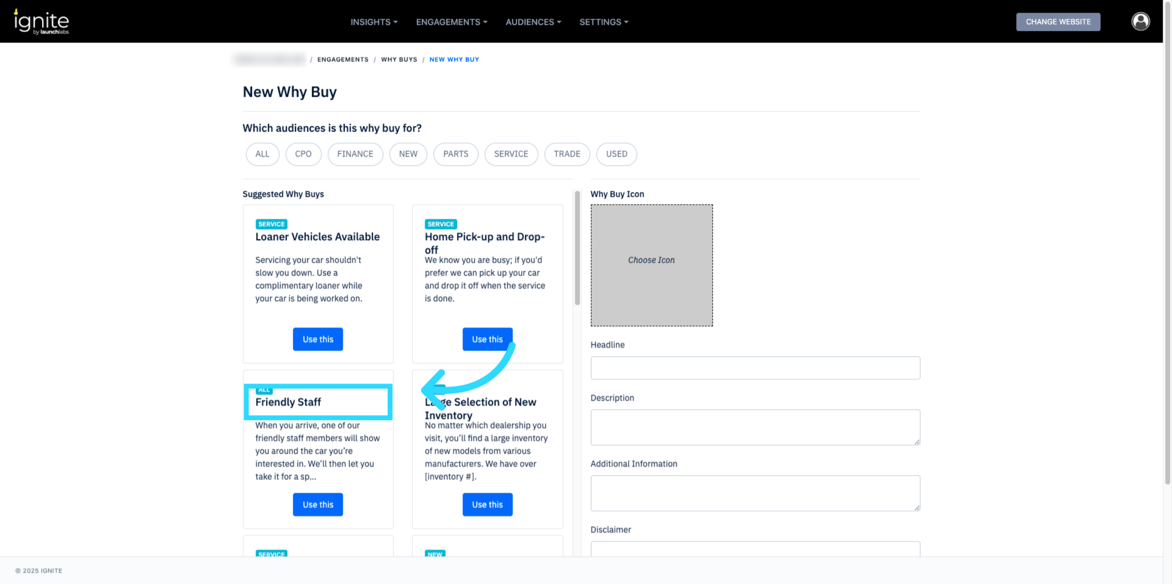1172x584 pixels.
Task: Click the Ignite logo
Action: point(42,22)
